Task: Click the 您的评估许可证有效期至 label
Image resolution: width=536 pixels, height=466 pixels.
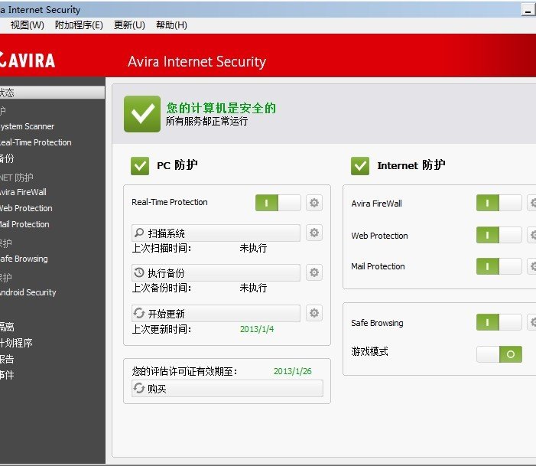Action: click(184, 371)
